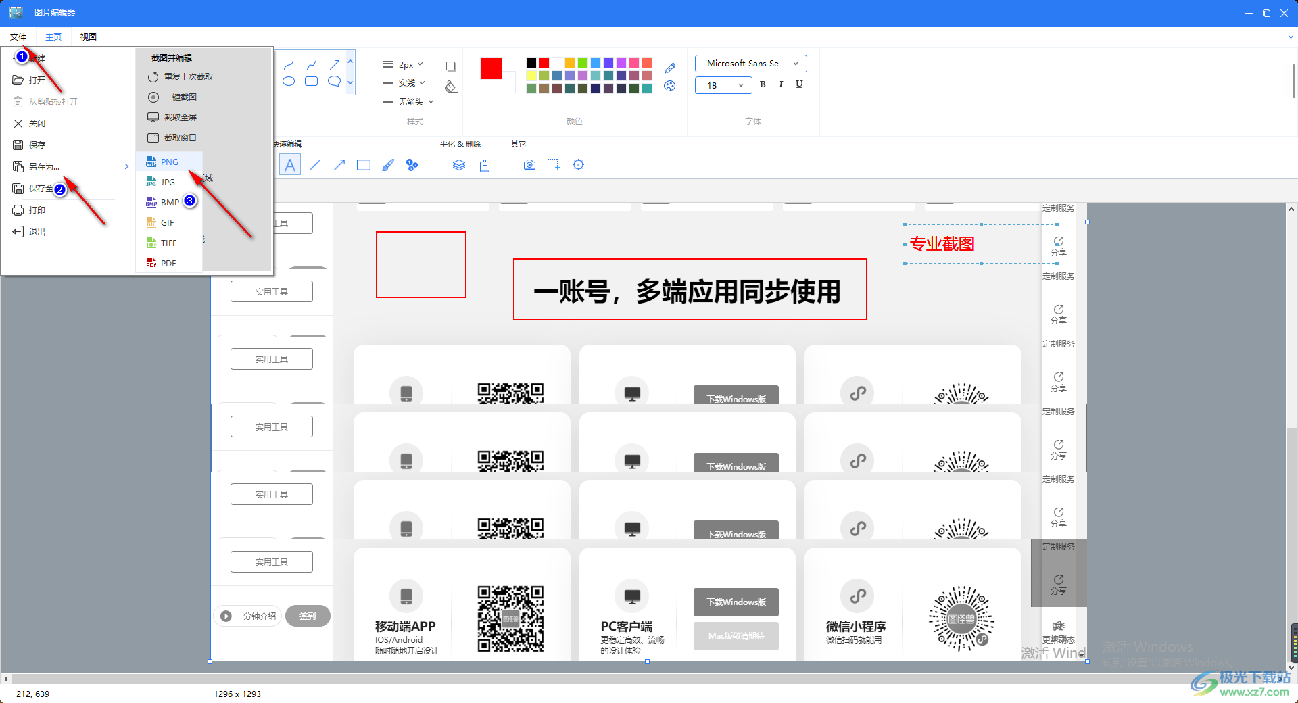Click the eyedropper color picker icon

670,68
